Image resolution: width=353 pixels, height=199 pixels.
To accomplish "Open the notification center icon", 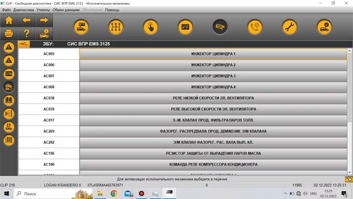I will coord(344,193).
